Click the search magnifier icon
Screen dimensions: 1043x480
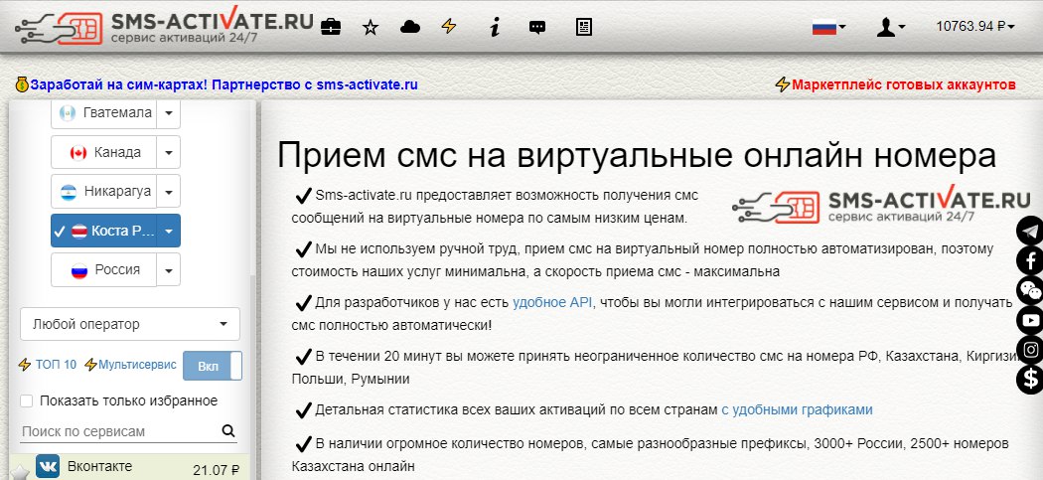(x=228, y=430)
